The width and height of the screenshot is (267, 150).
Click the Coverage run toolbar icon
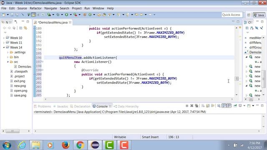(x=49, y=15)
